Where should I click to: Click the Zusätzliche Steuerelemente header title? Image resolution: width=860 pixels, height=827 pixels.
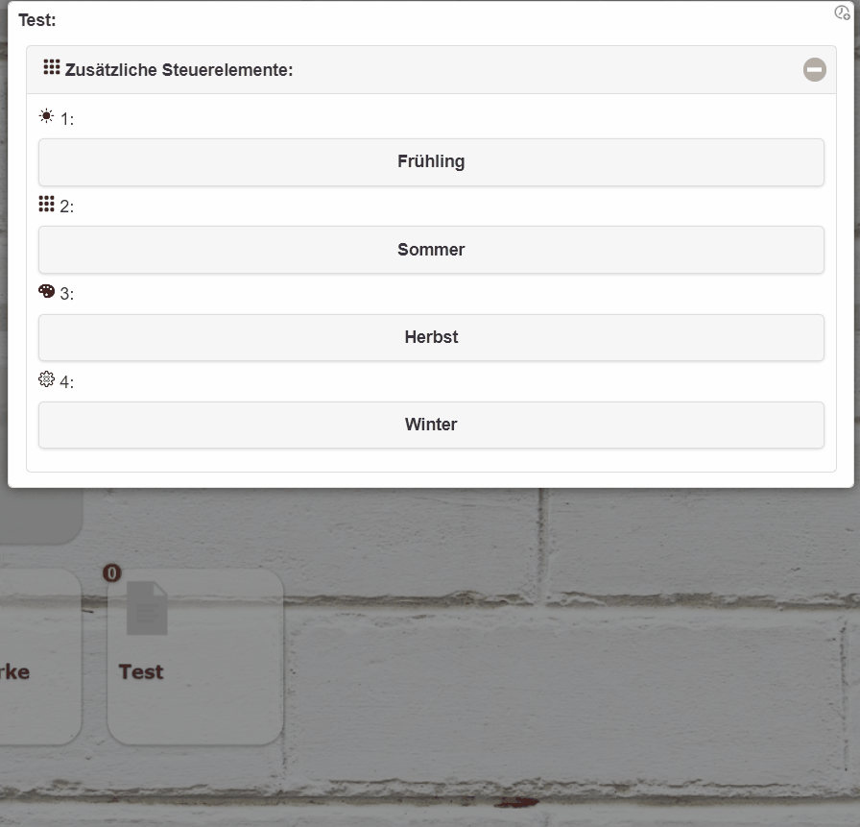click(x=179, y=70)
